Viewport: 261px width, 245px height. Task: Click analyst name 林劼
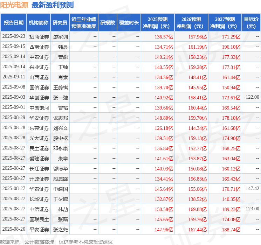[x=63, y=209]
